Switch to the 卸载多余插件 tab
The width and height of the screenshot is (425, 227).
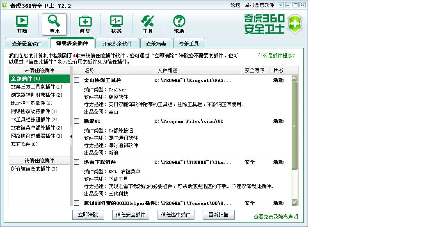(72, 43)
